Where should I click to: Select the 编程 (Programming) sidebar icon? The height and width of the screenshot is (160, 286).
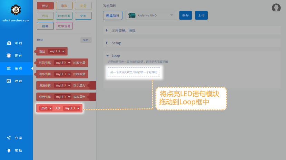click(9, 68)
